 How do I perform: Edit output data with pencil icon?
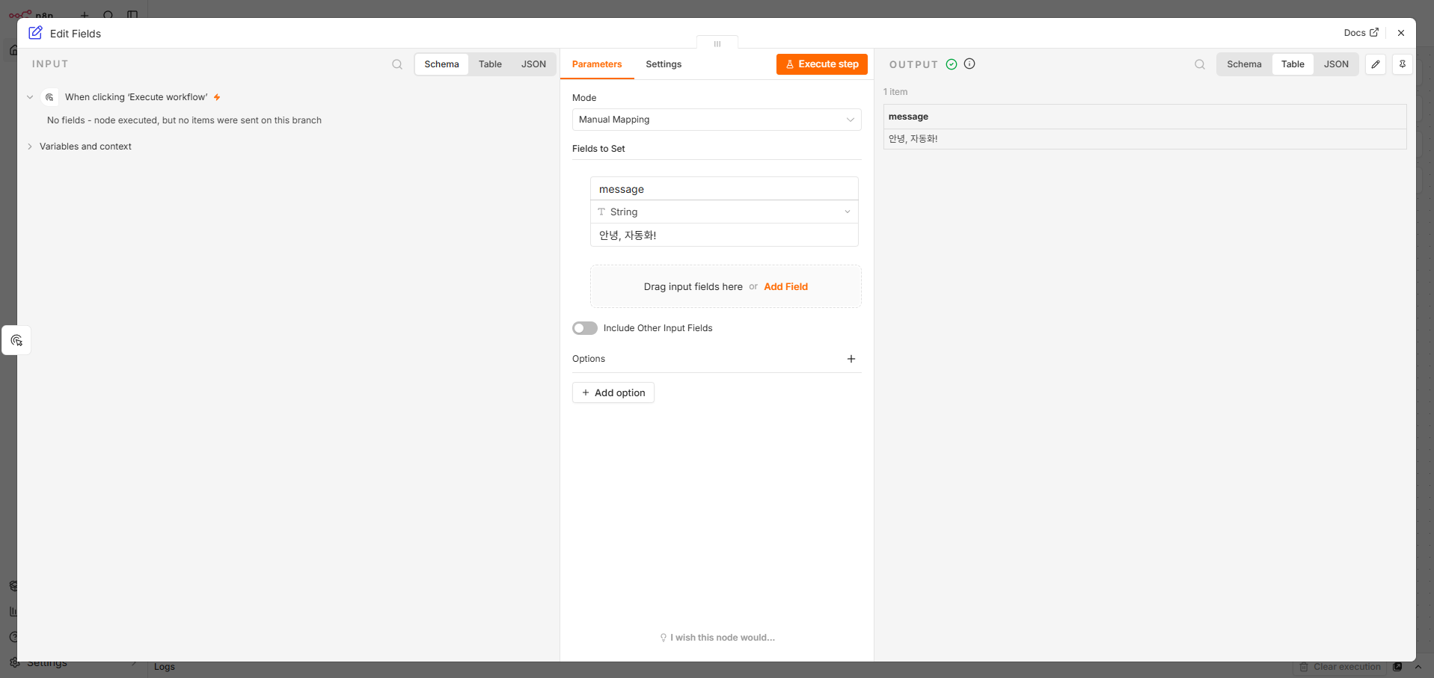[x=1376, y=64]
